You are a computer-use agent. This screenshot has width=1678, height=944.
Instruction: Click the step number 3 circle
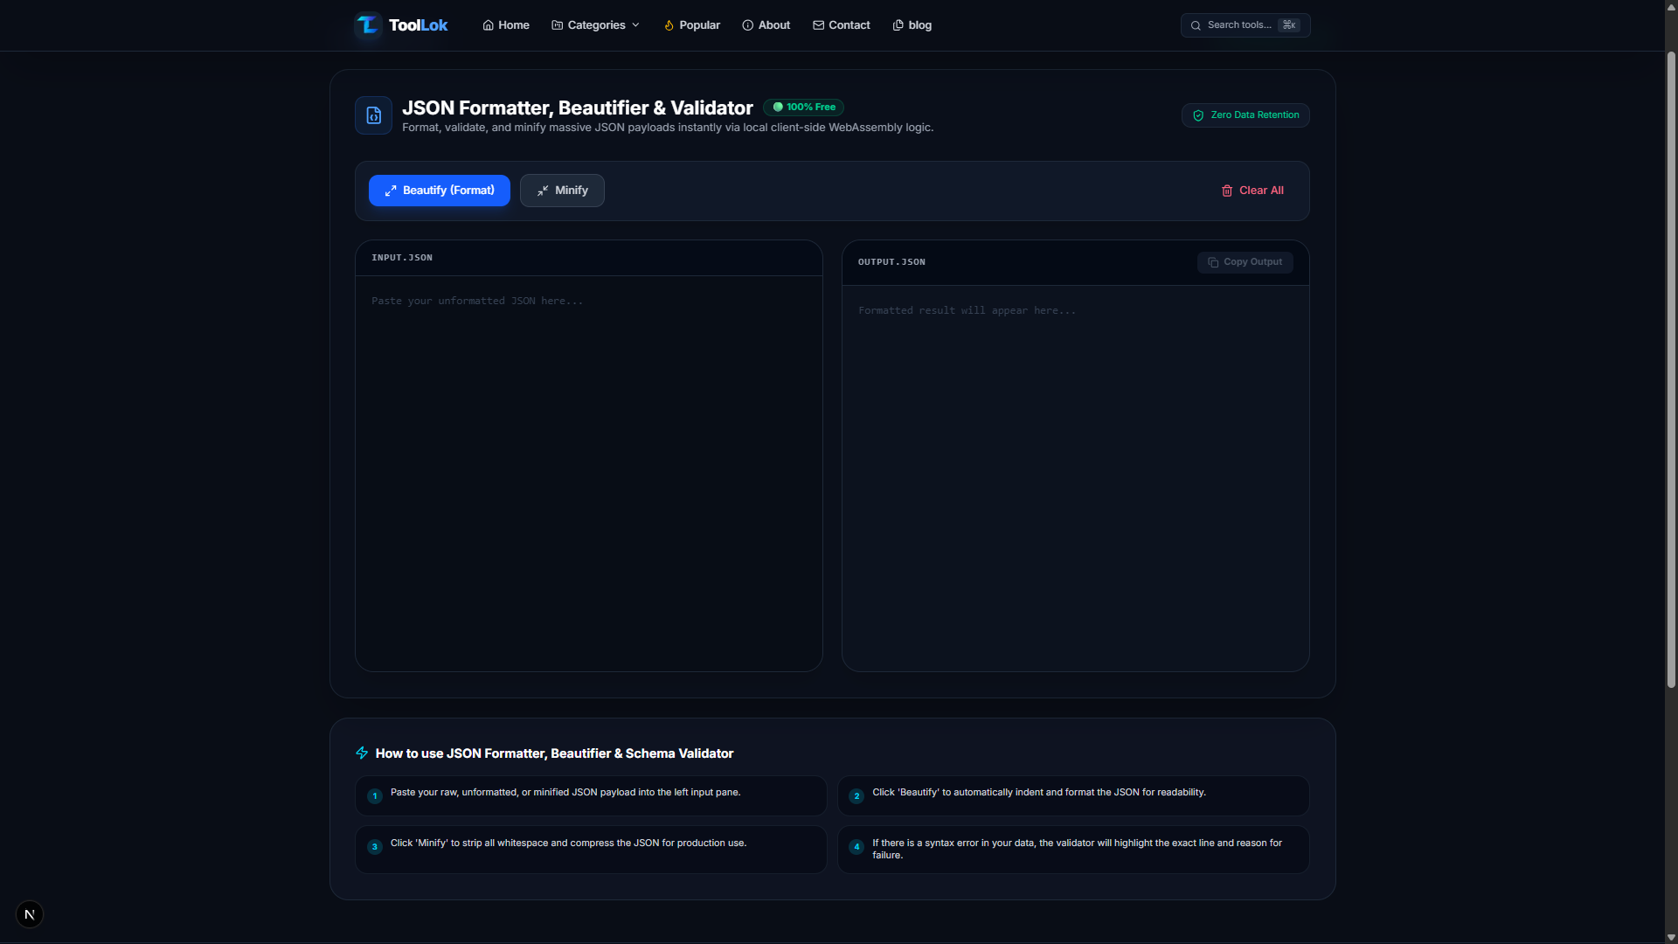coord(375,847)
